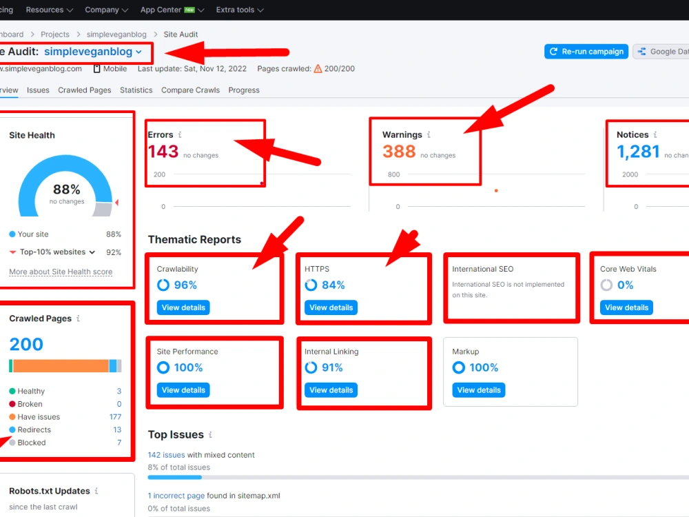
Task: Switch to the Progress tab
Action: pos(244,90)
